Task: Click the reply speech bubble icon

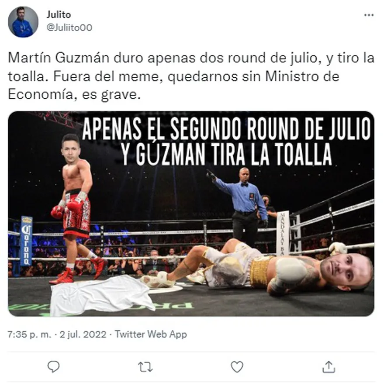Action: (53, 366)
